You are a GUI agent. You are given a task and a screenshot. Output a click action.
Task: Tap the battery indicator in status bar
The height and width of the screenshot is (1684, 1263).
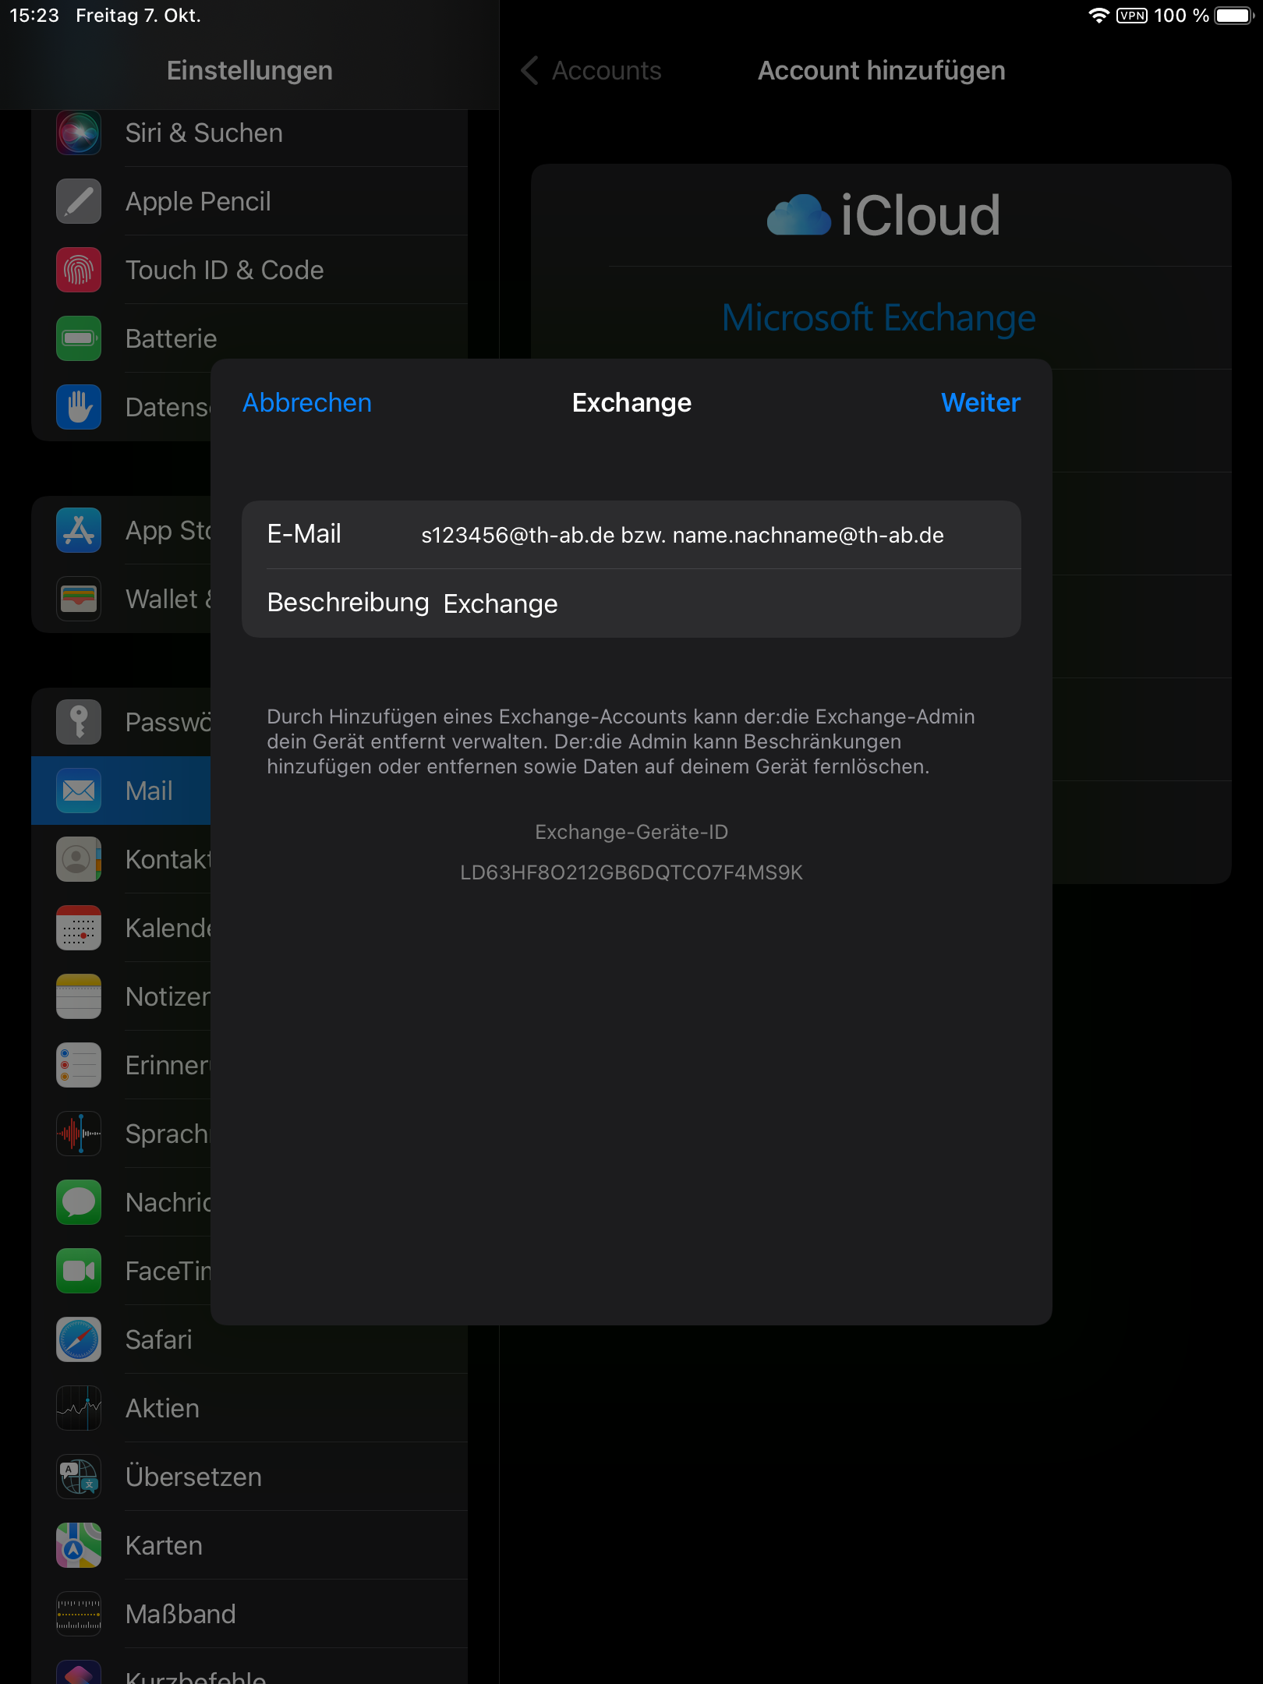tap(1233, 16)
